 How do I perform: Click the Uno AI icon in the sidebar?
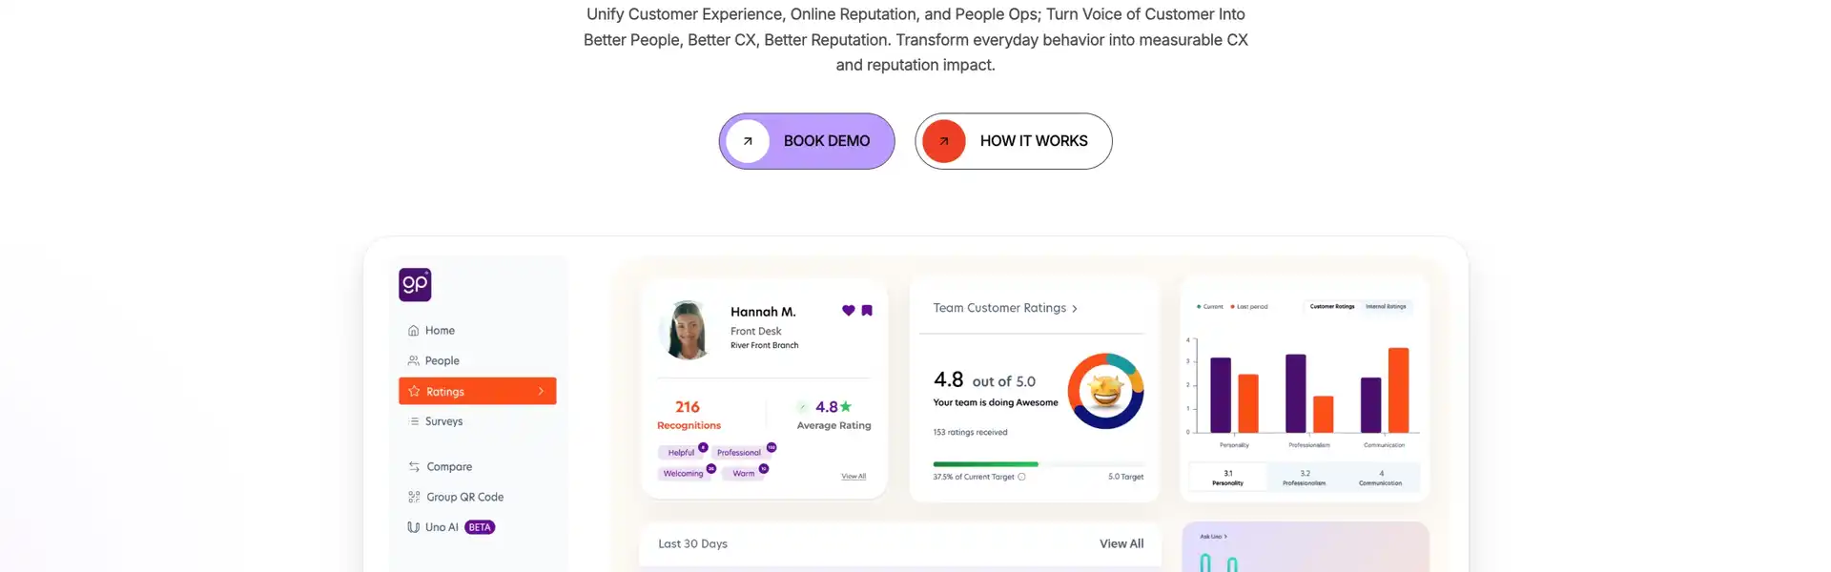coord(413,527)
